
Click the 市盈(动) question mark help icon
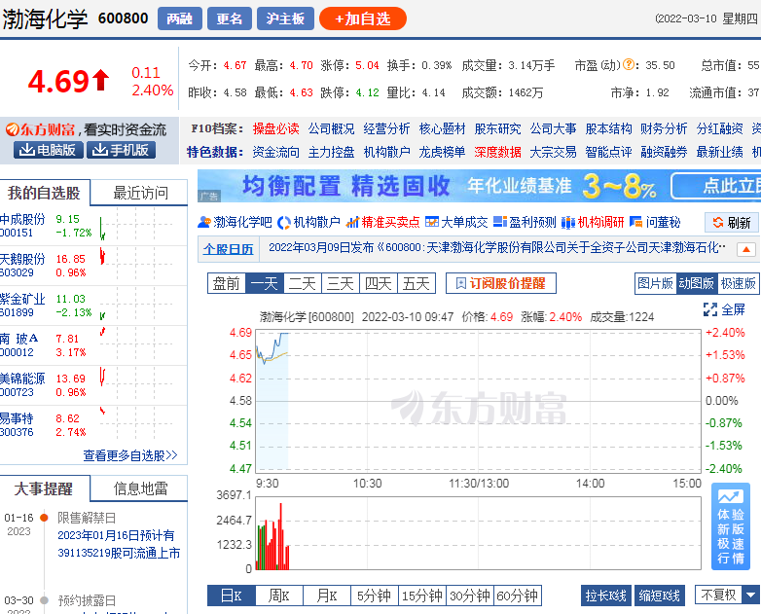pos(628,64)
